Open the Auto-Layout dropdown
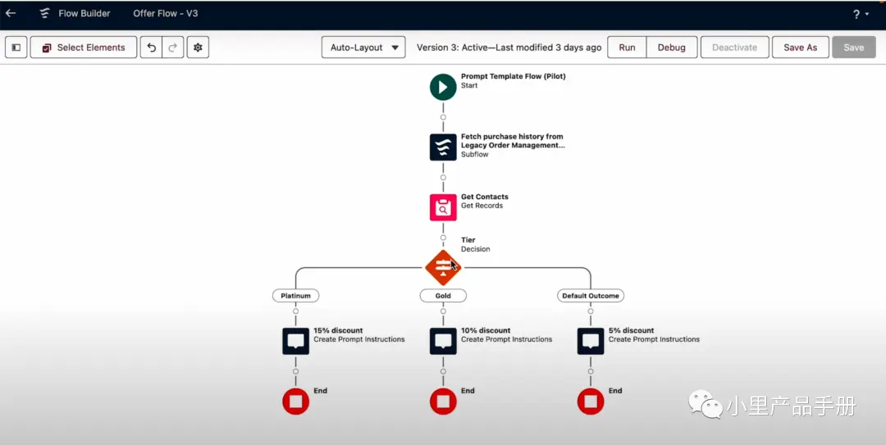Viewport: 886px width, 445px height. coord(363,48)
